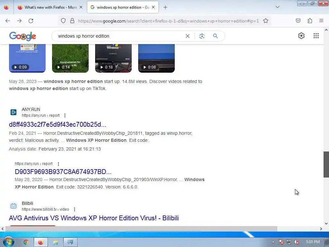Click the Show desktop button

click(x=327, y=242)
